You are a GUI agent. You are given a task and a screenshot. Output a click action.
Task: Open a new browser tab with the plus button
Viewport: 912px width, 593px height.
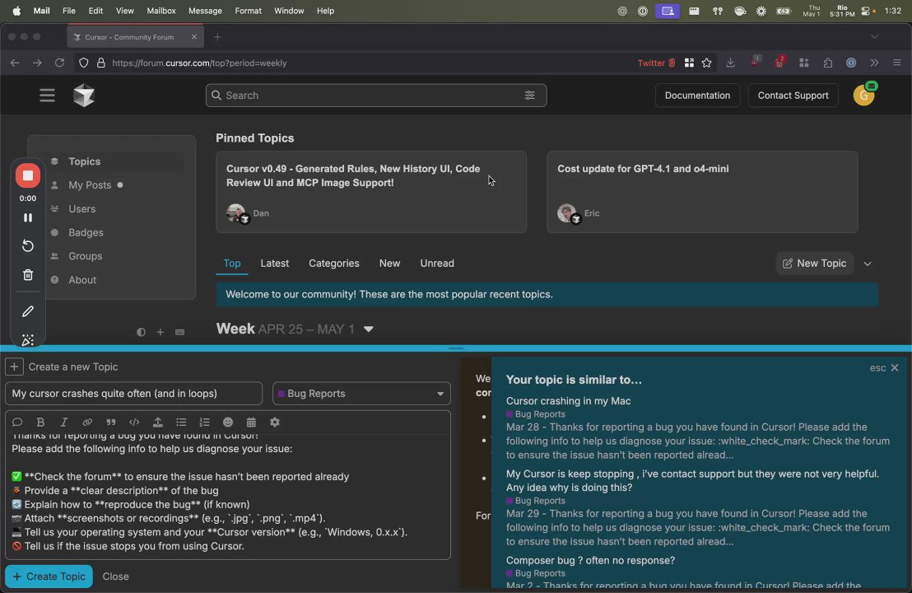217,37
